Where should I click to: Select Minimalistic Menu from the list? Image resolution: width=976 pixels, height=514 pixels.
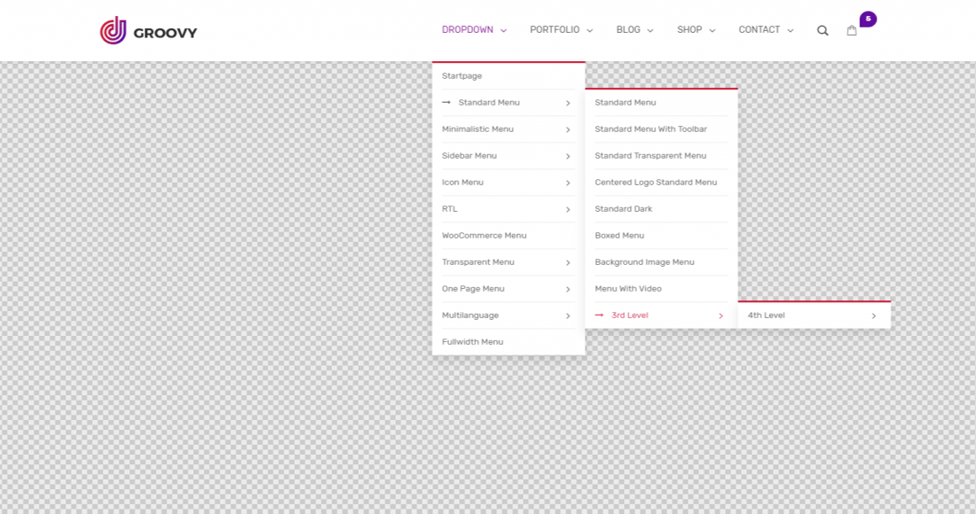tap(479, 129)
